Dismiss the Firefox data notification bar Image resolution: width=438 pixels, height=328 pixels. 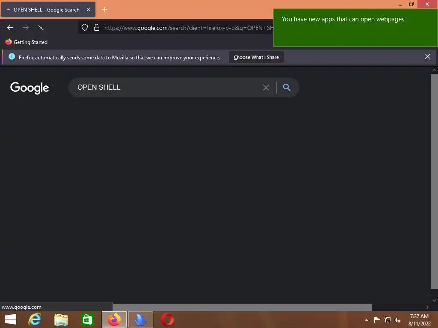point(427,57)
